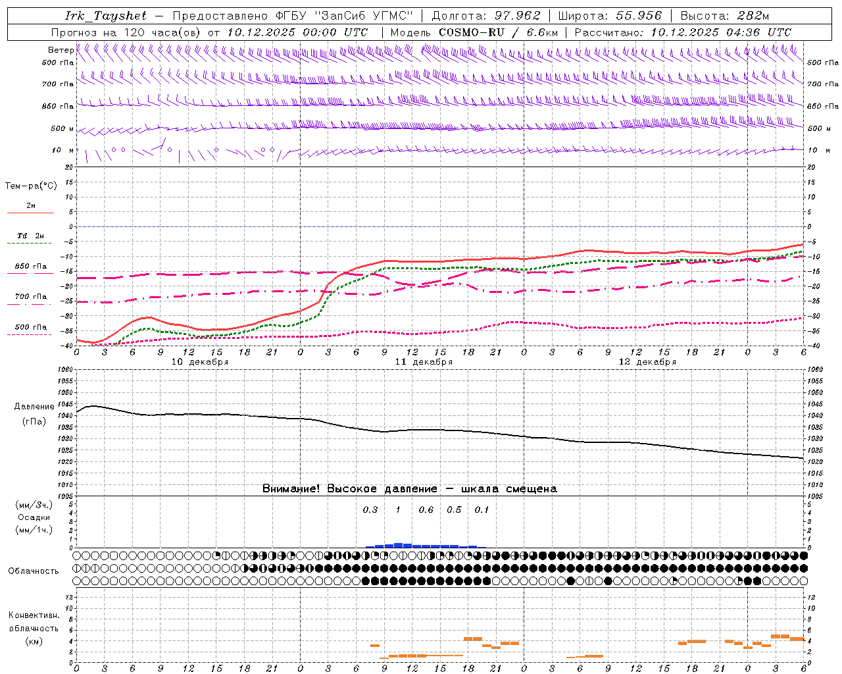
Task: Click the 0.3 precipitation amount
Action: tap(370, 509)
